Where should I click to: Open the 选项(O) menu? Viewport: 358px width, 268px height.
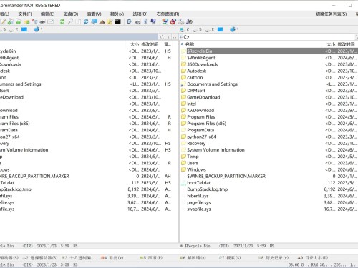point(140,14)
